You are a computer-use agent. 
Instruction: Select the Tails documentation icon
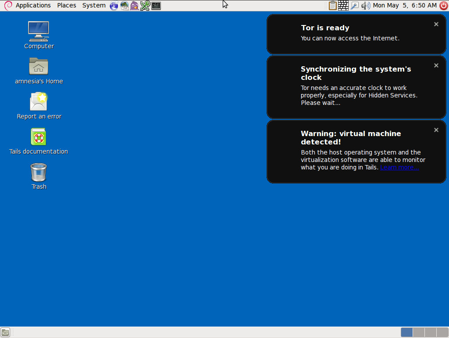point(39,141)
